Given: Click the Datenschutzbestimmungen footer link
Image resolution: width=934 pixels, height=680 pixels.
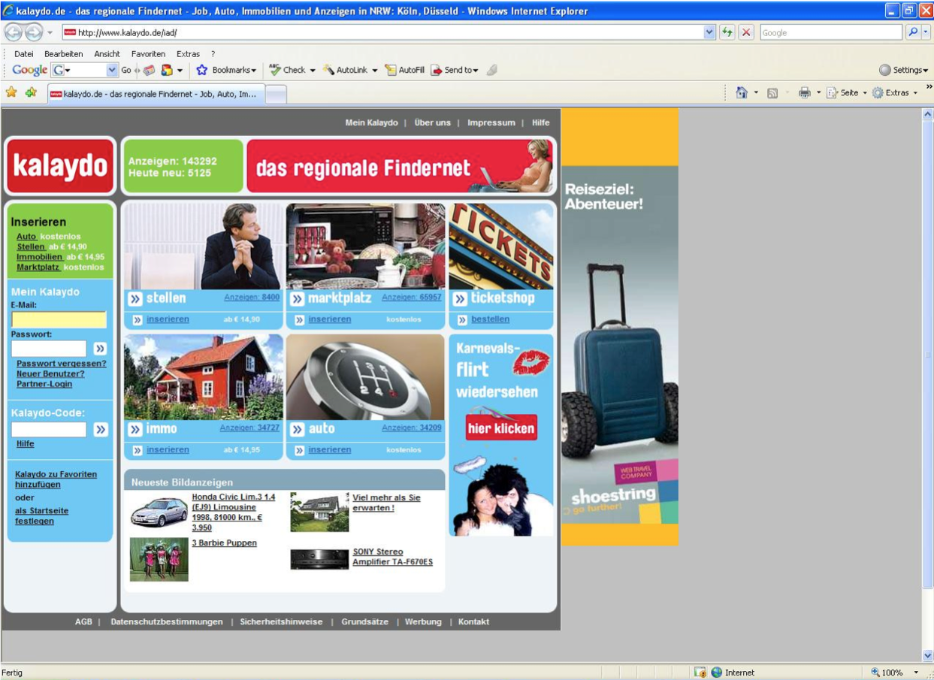Looking at the screenshot, I should coord(167,621).
